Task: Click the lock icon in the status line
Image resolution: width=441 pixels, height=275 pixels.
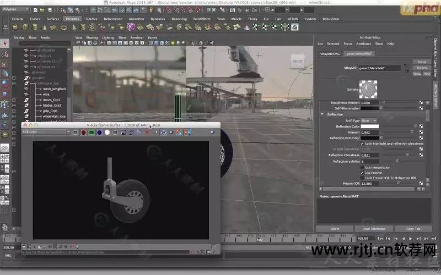Action: click(151, 10)
